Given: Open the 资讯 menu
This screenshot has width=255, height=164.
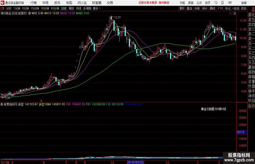Looking at the screenshot, I should (x=57, y=3).
